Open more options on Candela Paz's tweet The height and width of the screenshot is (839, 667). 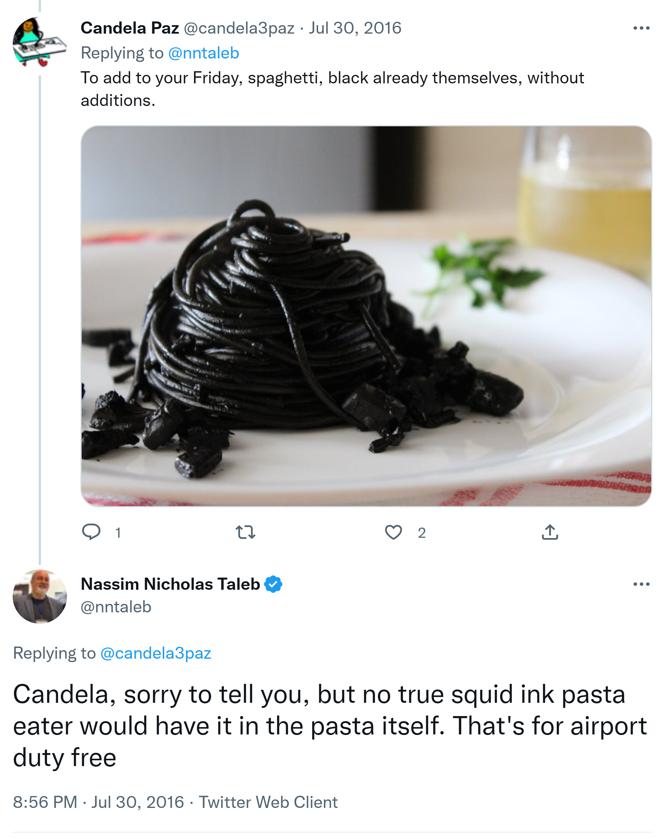641,28
